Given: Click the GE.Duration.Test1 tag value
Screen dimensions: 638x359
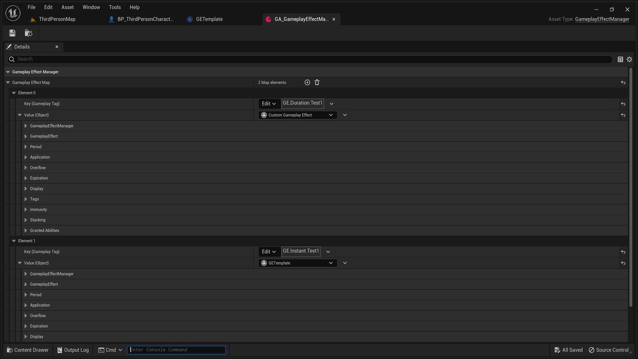Looking at the screenshot, I should [303, 103].
